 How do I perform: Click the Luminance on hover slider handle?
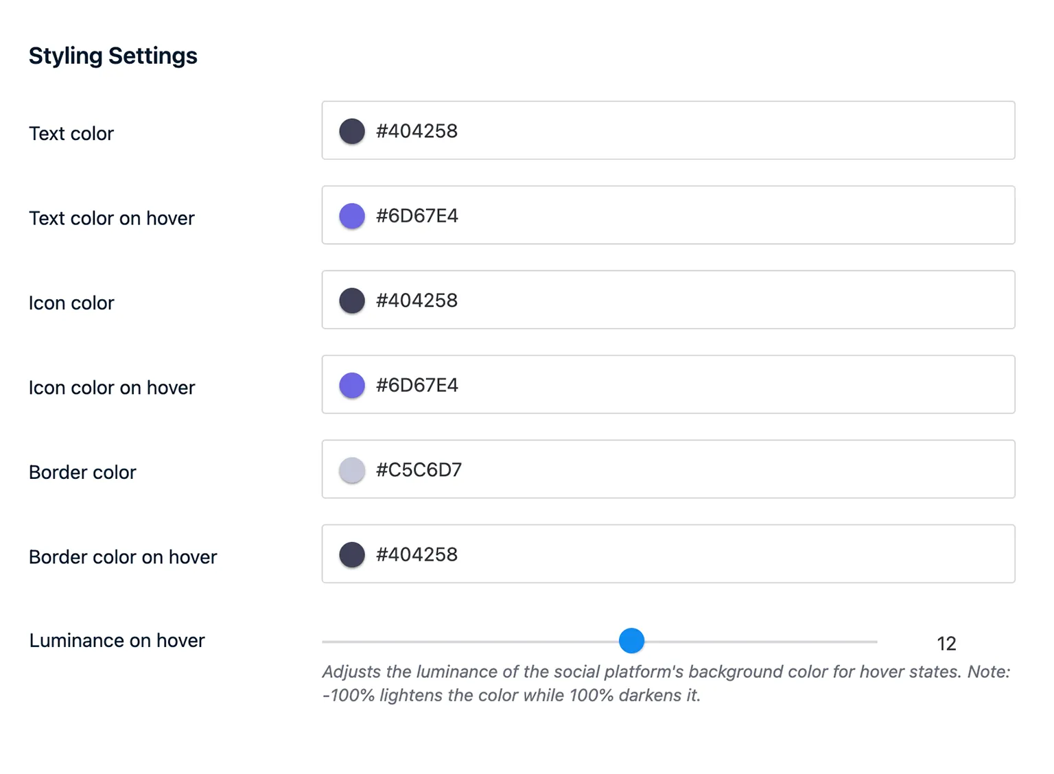click(631, 641)
